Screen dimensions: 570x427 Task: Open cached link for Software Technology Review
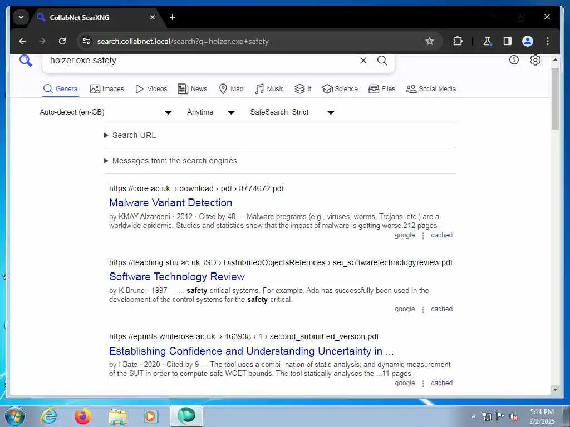pos(441,309)
